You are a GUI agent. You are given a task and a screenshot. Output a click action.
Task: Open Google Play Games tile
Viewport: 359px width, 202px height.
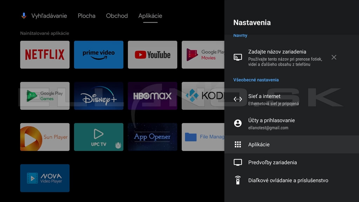(x=45, y=96)
